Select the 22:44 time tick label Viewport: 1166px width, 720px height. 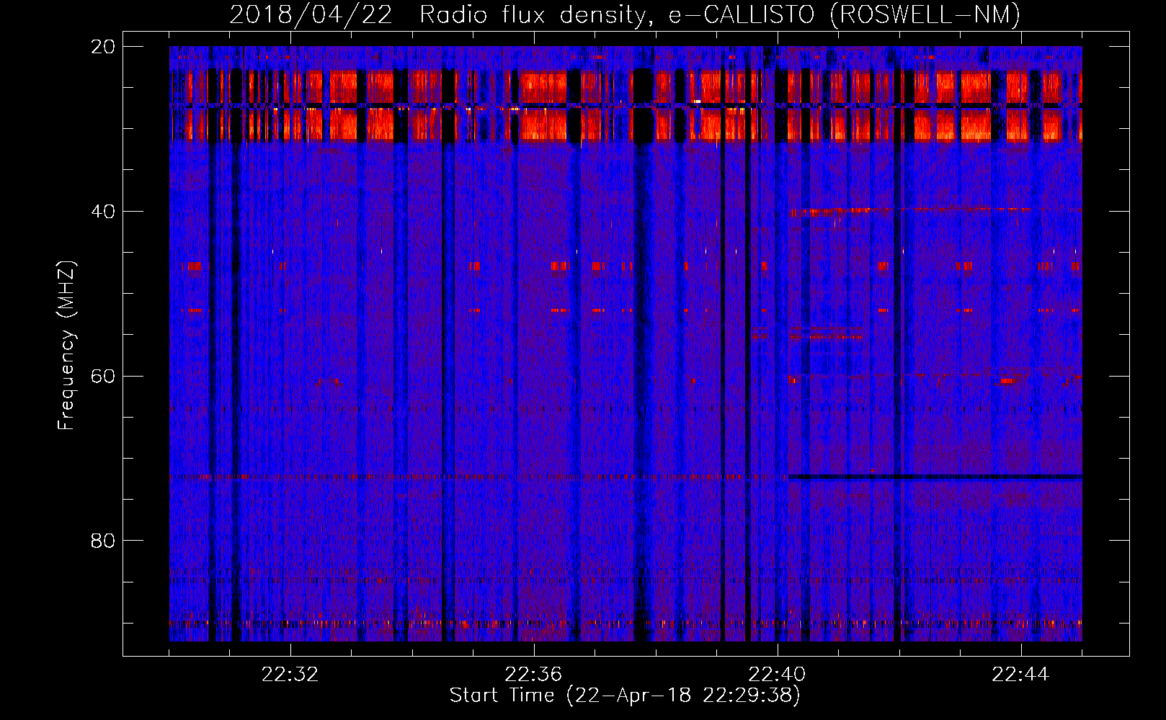click(1020, 675)
